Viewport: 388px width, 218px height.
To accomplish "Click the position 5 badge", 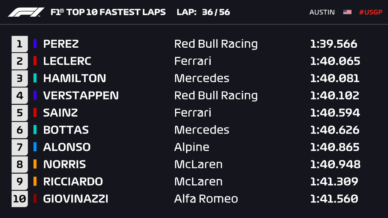I will (x=20, y=113).
